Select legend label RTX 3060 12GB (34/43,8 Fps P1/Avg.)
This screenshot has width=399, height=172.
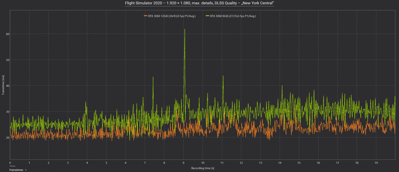click(171, 16)
